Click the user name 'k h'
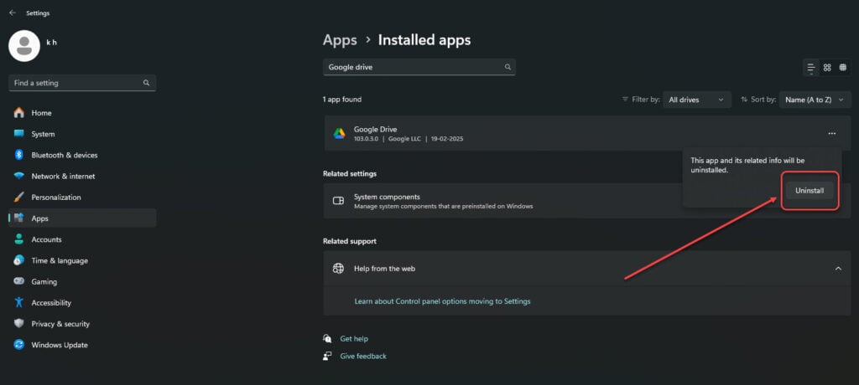859x385 pixels. pyautogui.click(x=51, y=43)
